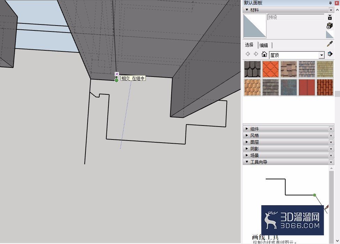Close the 材料 panel
340x244 pixels.
tap(331, 10)
